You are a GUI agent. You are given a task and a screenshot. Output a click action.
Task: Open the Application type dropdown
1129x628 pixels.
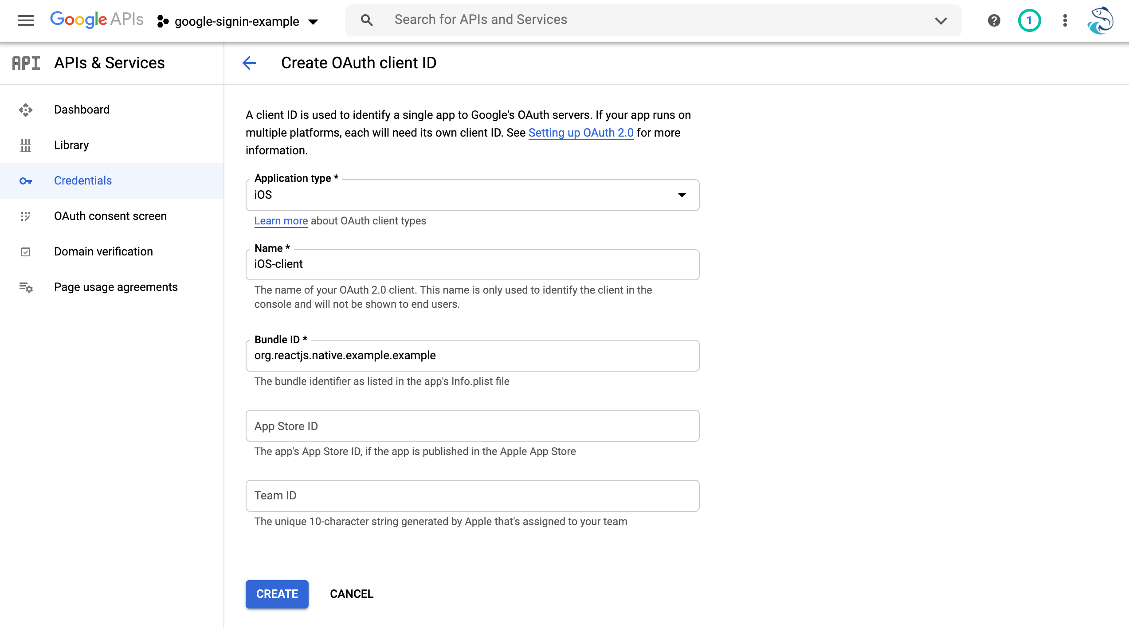tap(472, 195)
